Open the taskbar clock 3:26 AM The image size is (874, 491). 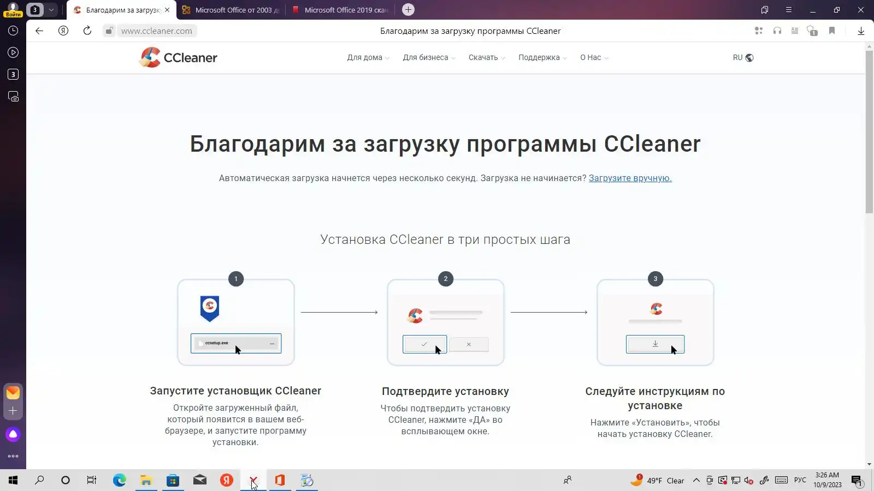[x=827, y=480]
